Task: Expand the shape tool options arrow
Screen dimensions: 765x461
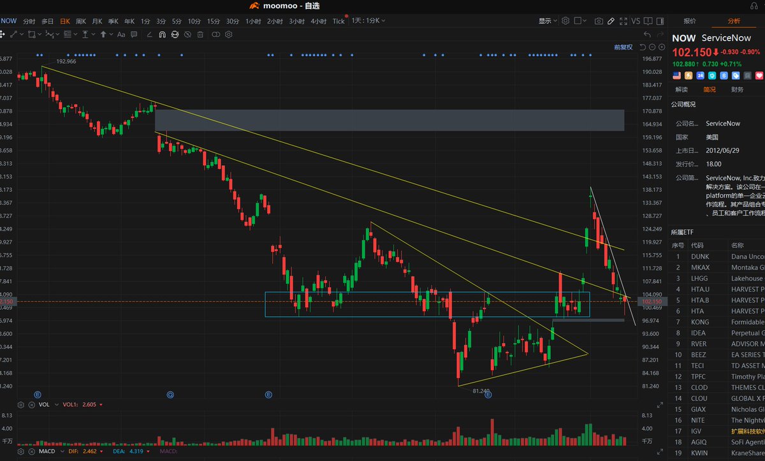Action: pos(40,33)
